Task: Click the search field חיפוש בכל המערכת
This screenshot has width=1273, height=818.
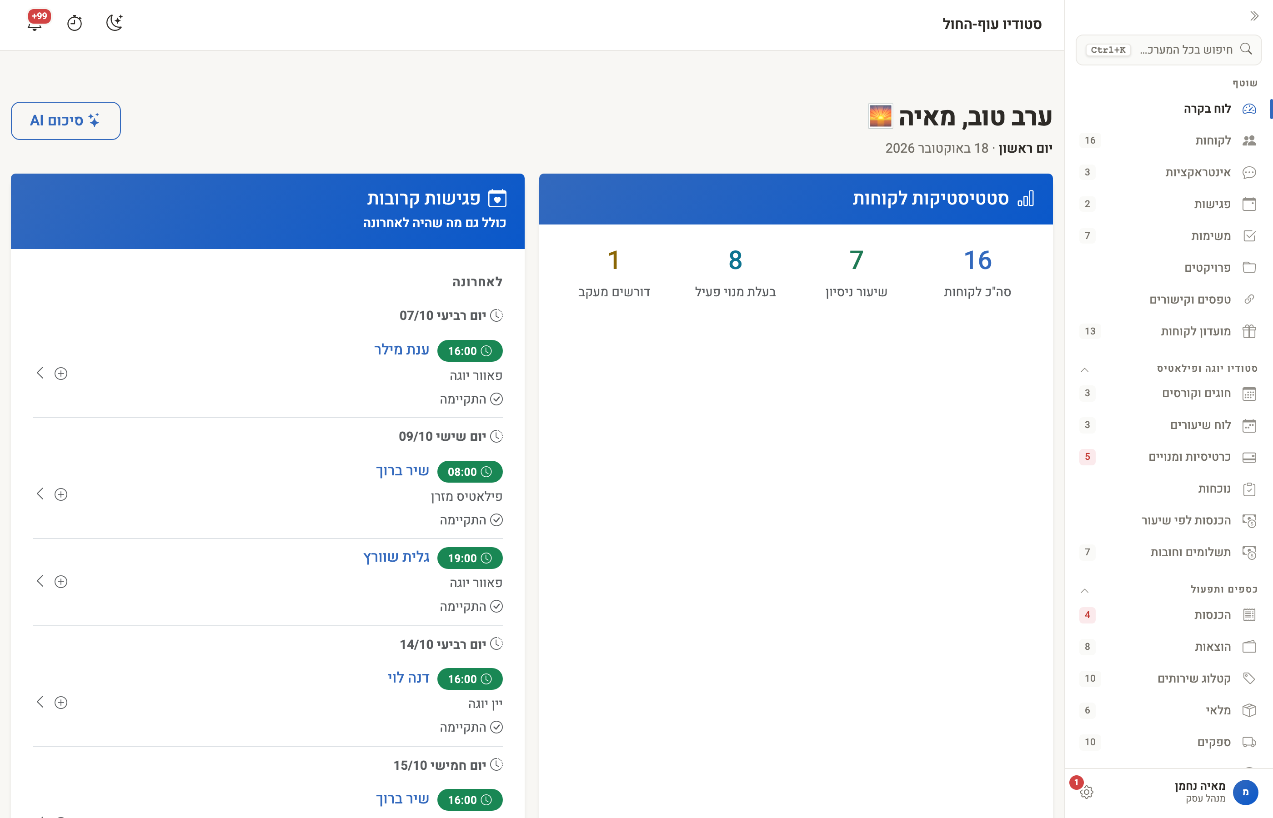Action: pos(1168,50)
